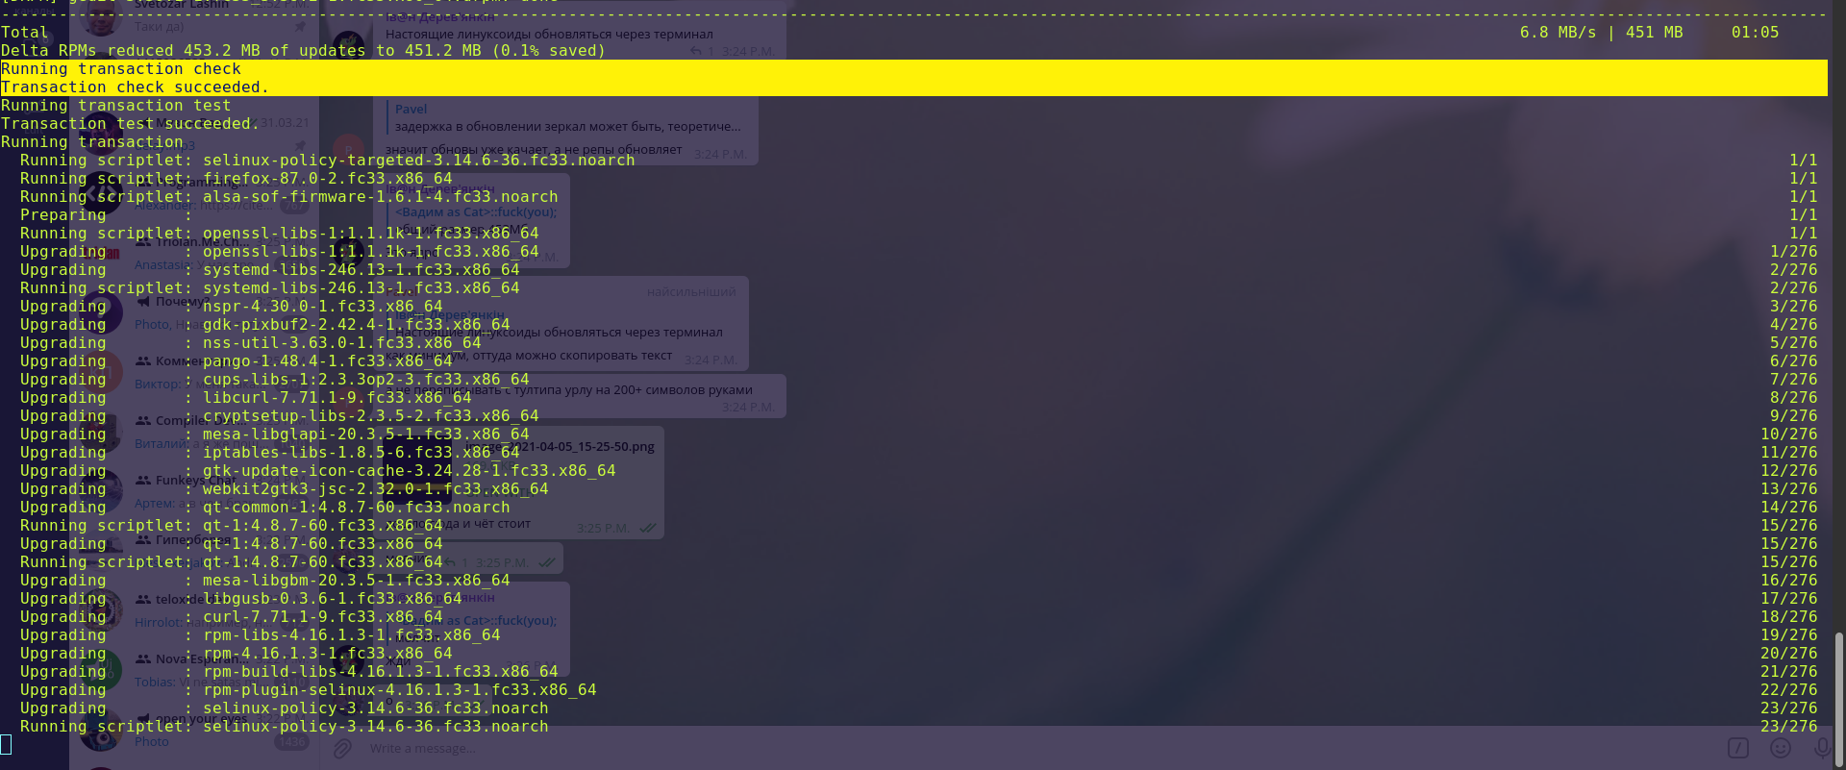The width and height of the screenshot is (1846, 770).
Task: Click the 'mesa-libglapi-20.3.5-1.fc33.x86_64' package name
Action: (366, 435)
